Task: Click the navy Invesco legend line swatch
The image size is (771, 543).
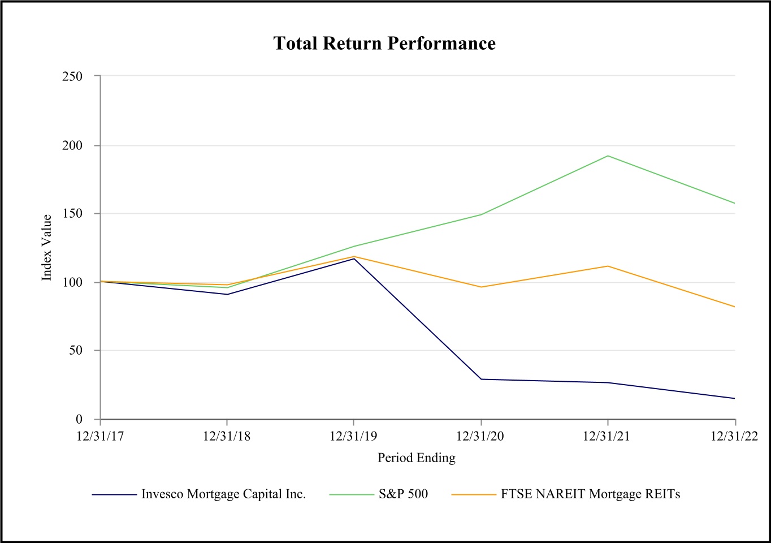Action: tap(115, 494)
